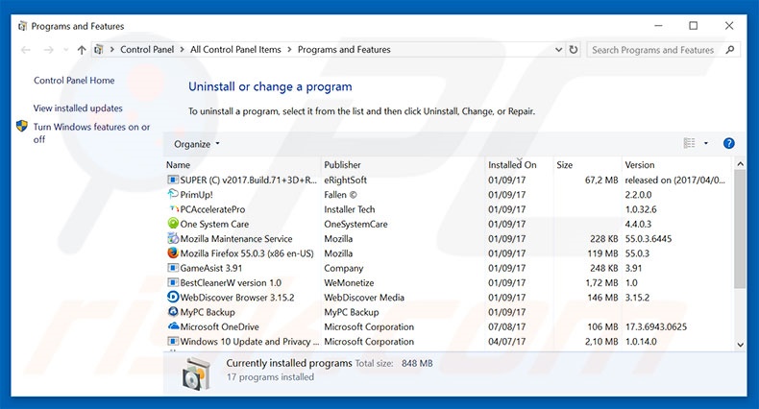Expand the chevron after Control Panel
This screenshot has height=409, width=759.
[182, 49]
